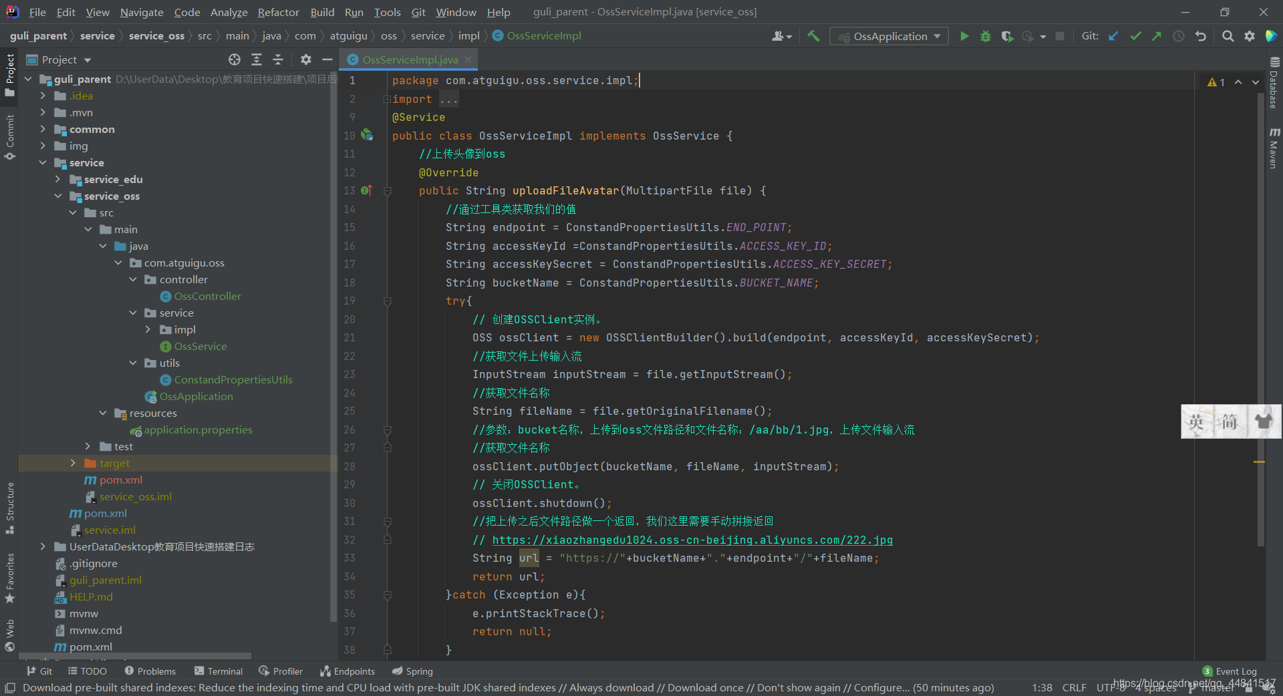1283x696 pixels.
Task: Open application.properties file
Action: [x=198, y=429]
